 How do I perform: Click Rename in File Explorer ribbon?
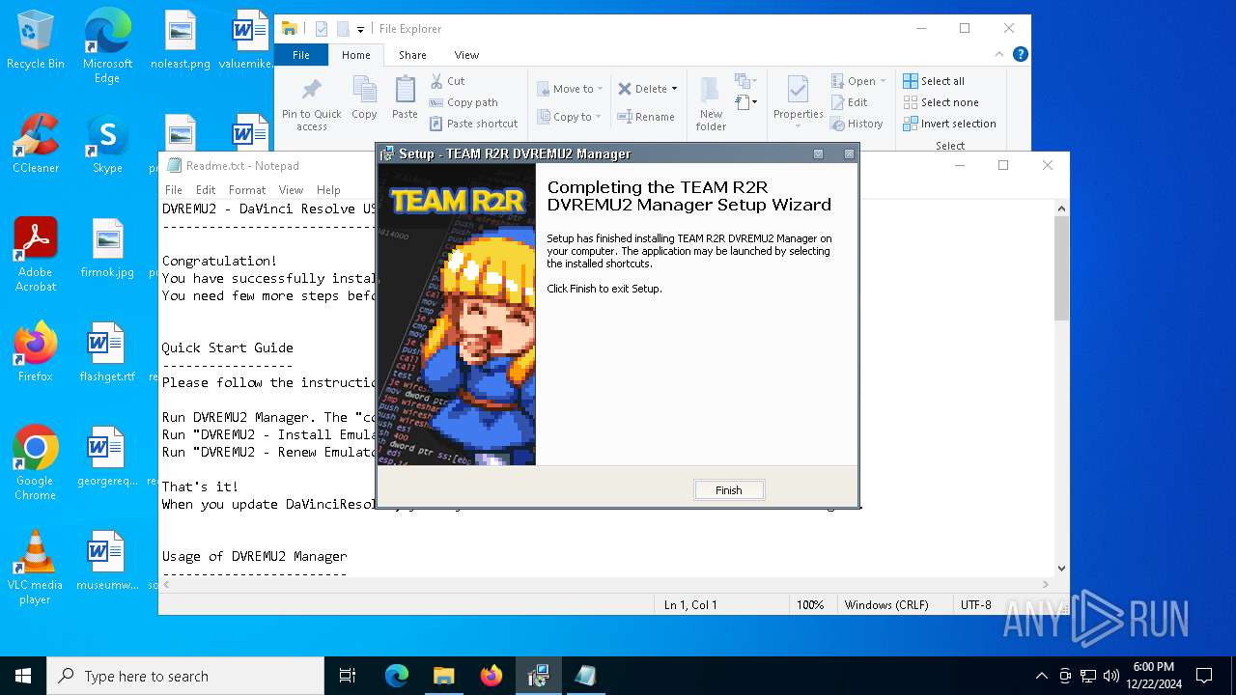(646, 117)
